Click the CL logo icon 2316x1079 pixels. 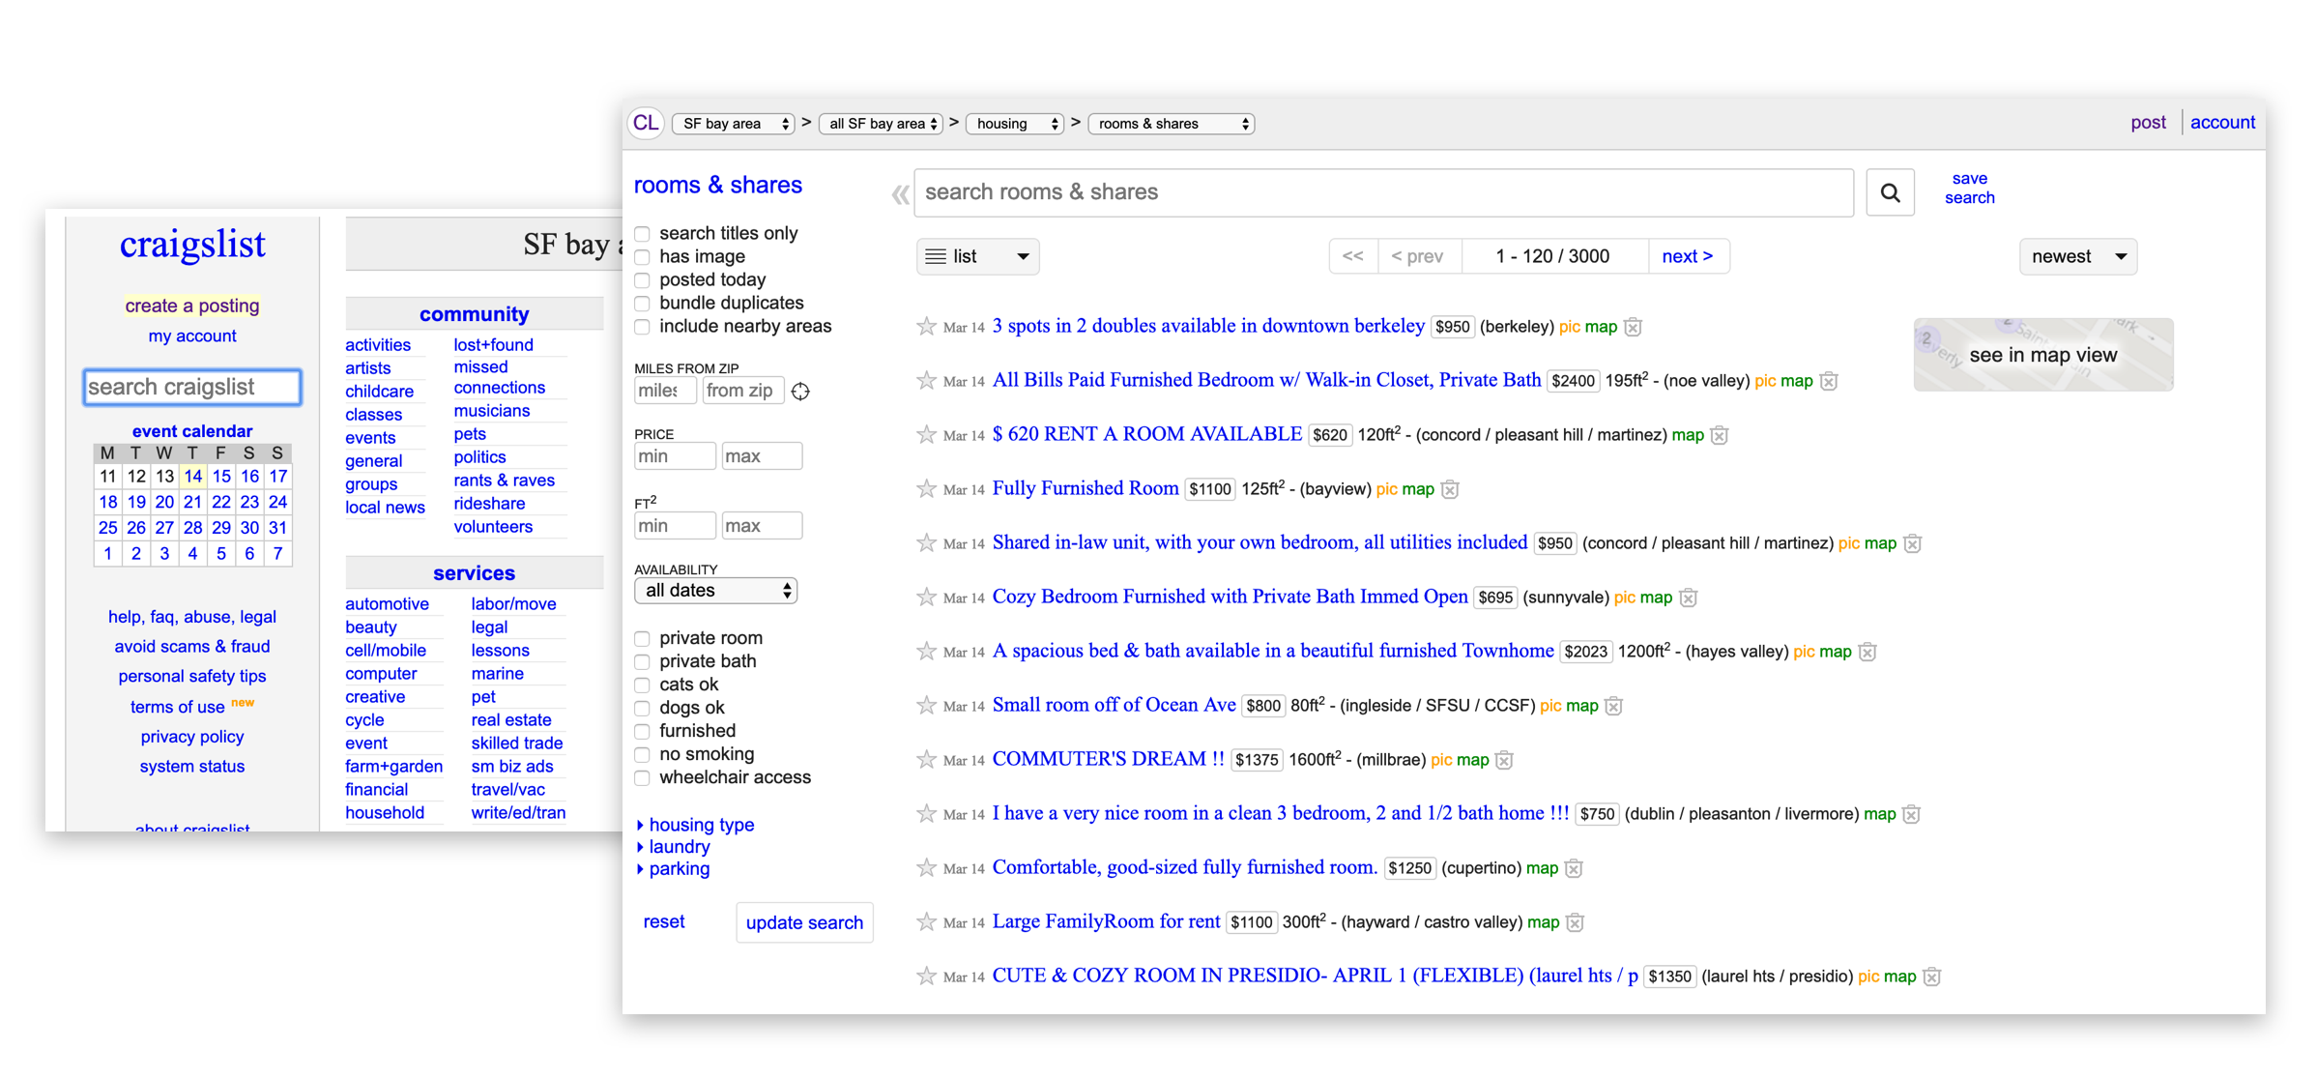point(646,124)
